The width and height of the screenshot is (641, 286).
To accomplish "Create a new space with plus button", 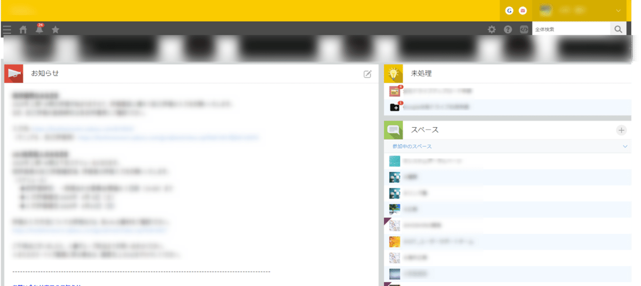I will [x=621, y=130].
